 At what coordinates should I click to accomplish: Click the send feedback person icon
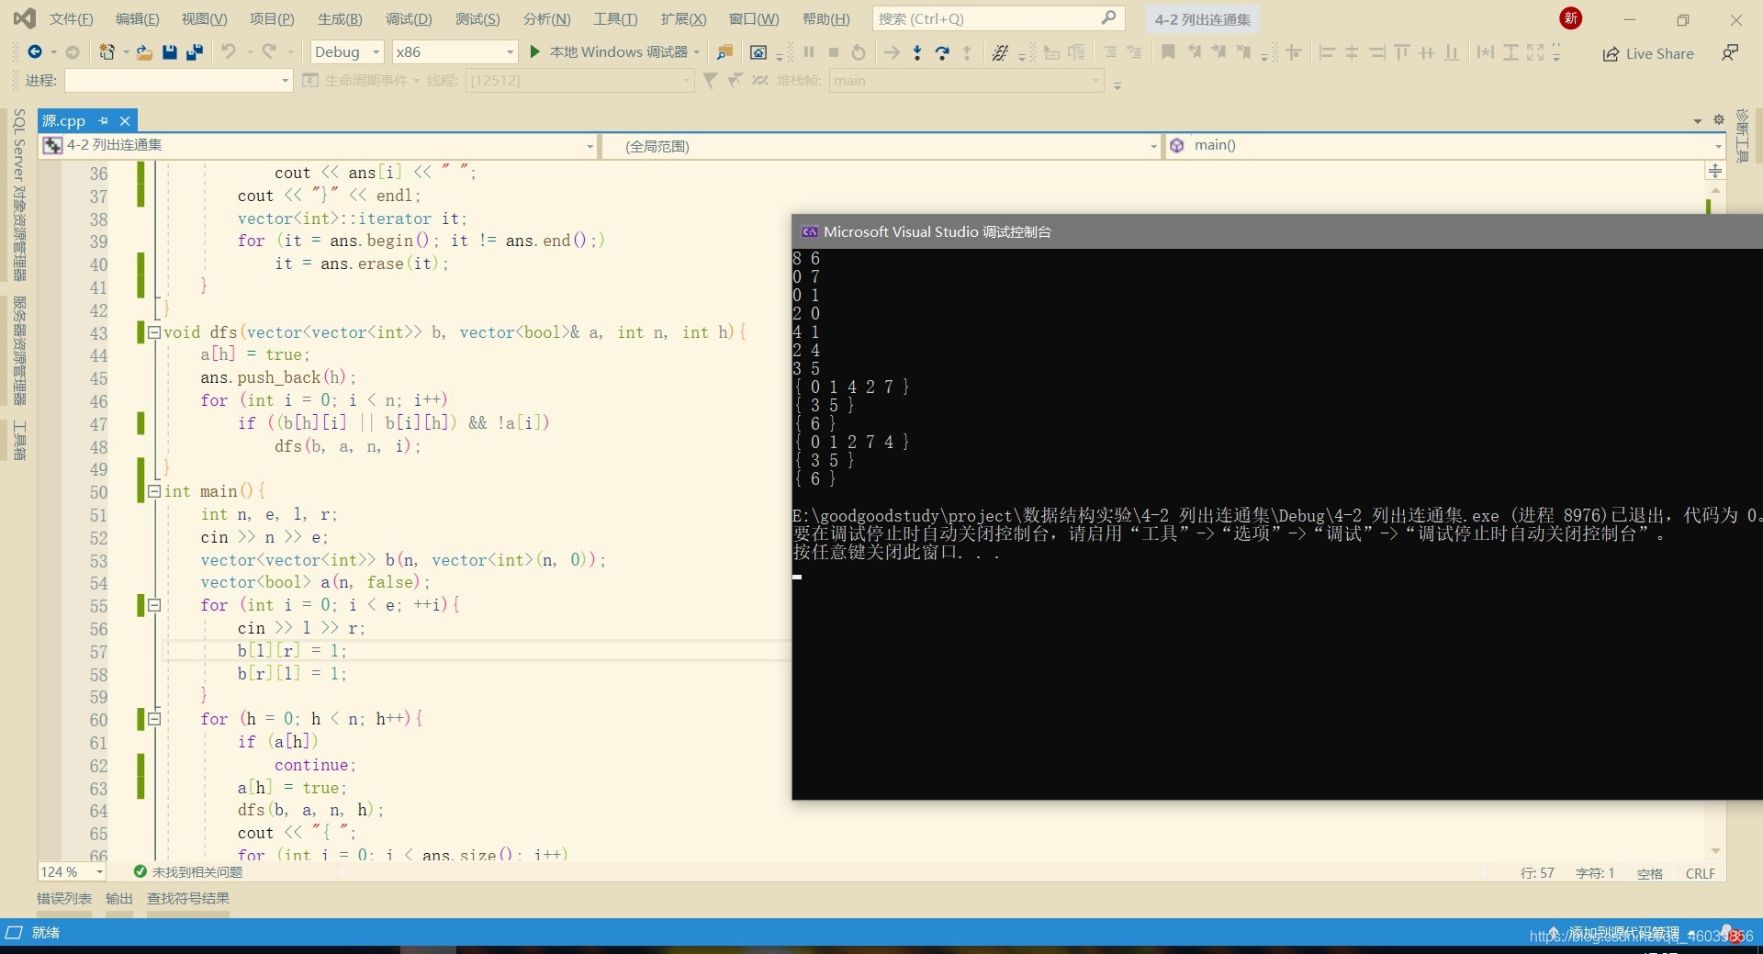tap(1730, 53)
